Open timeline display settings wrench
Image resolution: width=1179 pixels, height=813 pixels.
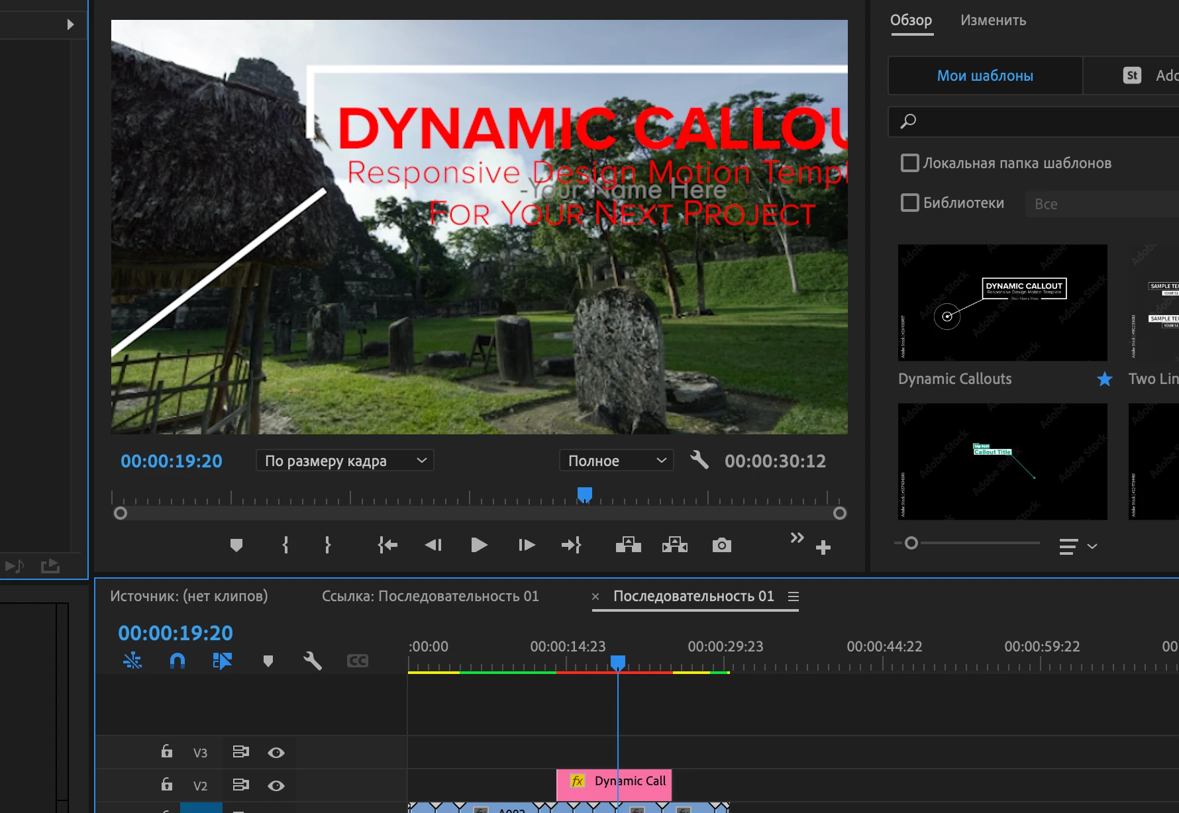[x=312, y=661]
